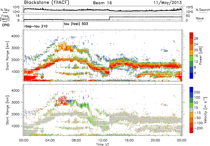Click the frequency step-up near 13:00 UT

pos(109,18)
